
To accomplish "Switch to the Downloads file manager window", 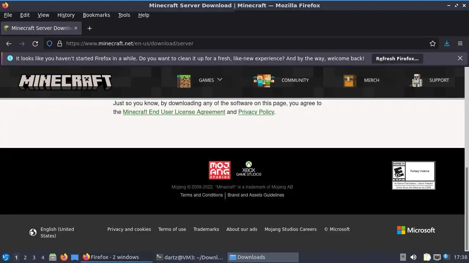I will click(263, 257).
